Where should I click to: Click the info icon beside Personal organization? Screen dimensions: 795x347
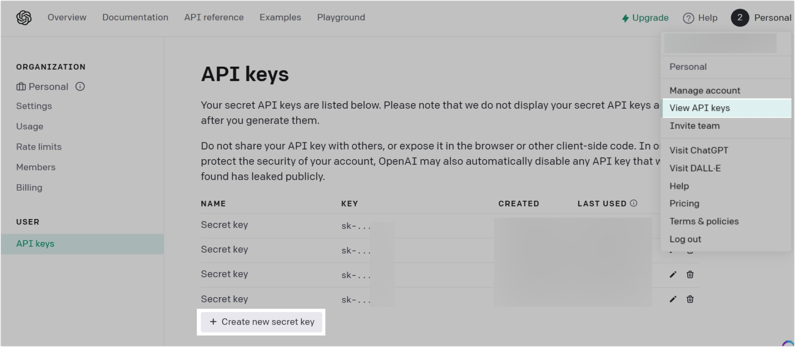pos(80,87)
